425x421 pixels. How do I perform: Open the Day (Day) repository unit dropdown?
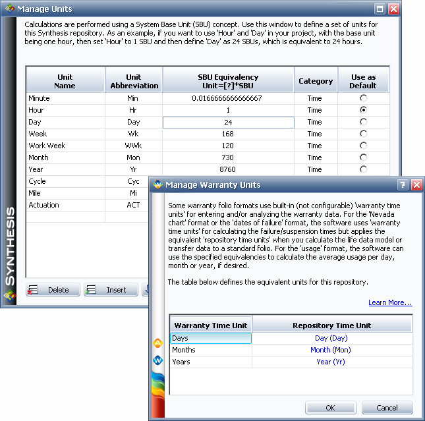[331, 338]
